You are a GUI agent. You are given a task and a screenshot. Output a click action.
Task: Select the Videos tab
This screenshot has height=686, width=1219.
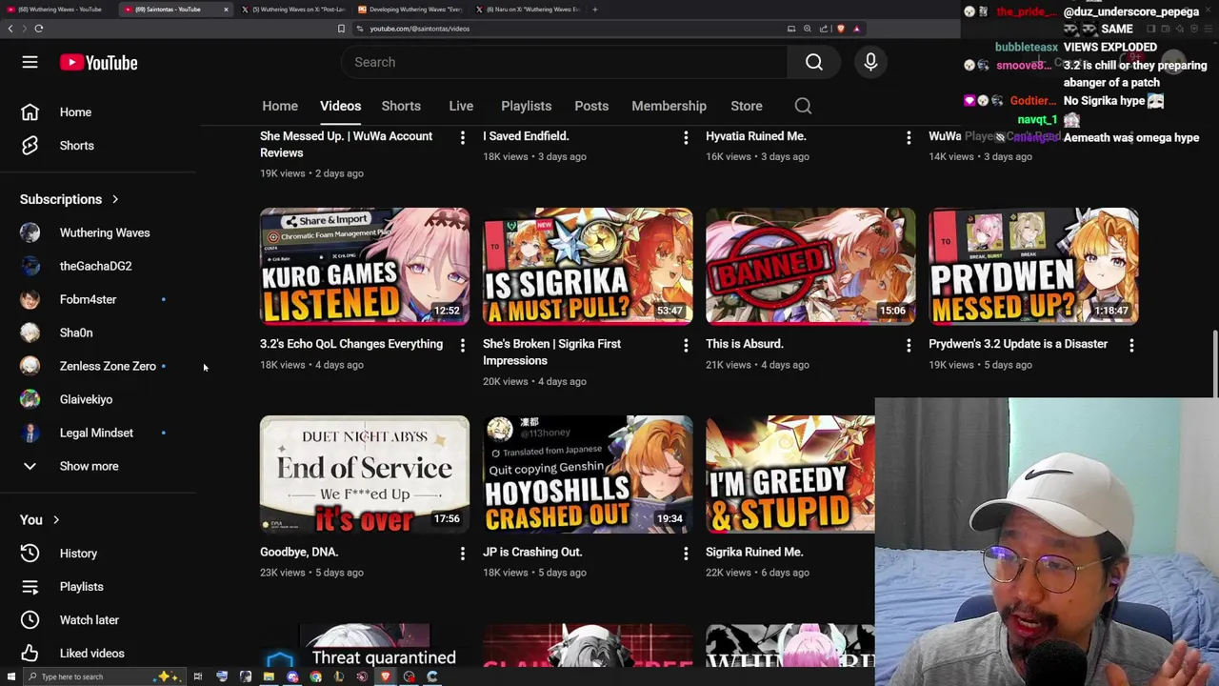tap(340, 106)
